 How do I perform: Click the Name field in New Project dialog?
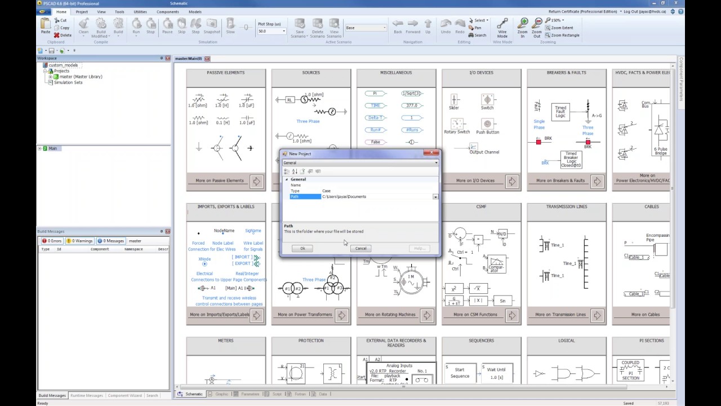click(380, 185)
